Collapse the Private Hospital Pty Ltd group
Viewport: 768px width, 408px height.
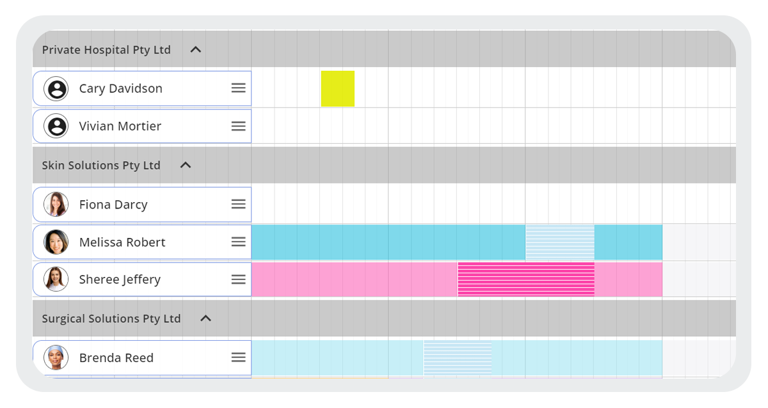pyautogui.click(x=196, y=49)
